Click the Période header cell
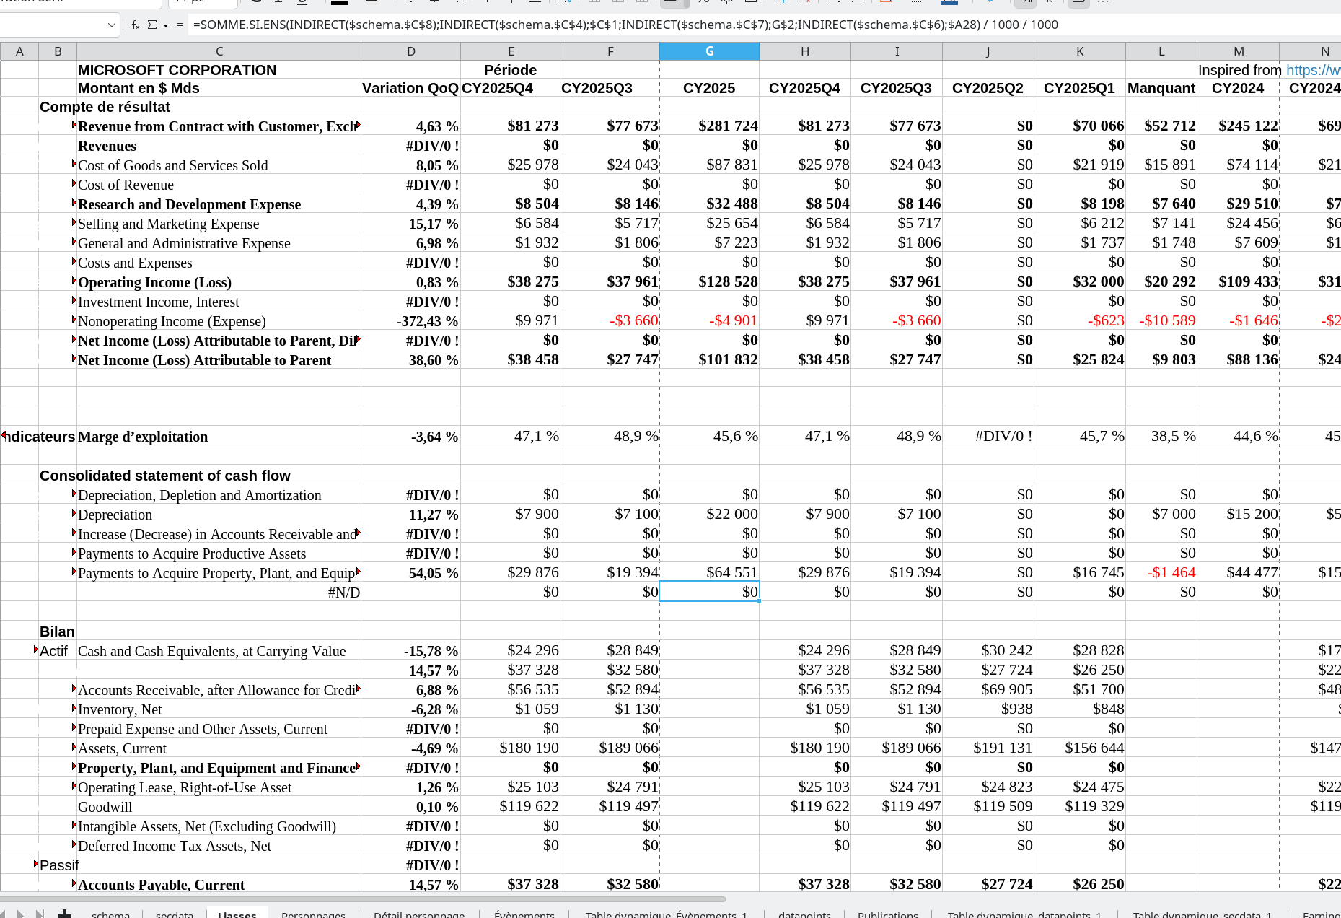The height and width of the screenshot is (918, 1341). coord(510,70)
